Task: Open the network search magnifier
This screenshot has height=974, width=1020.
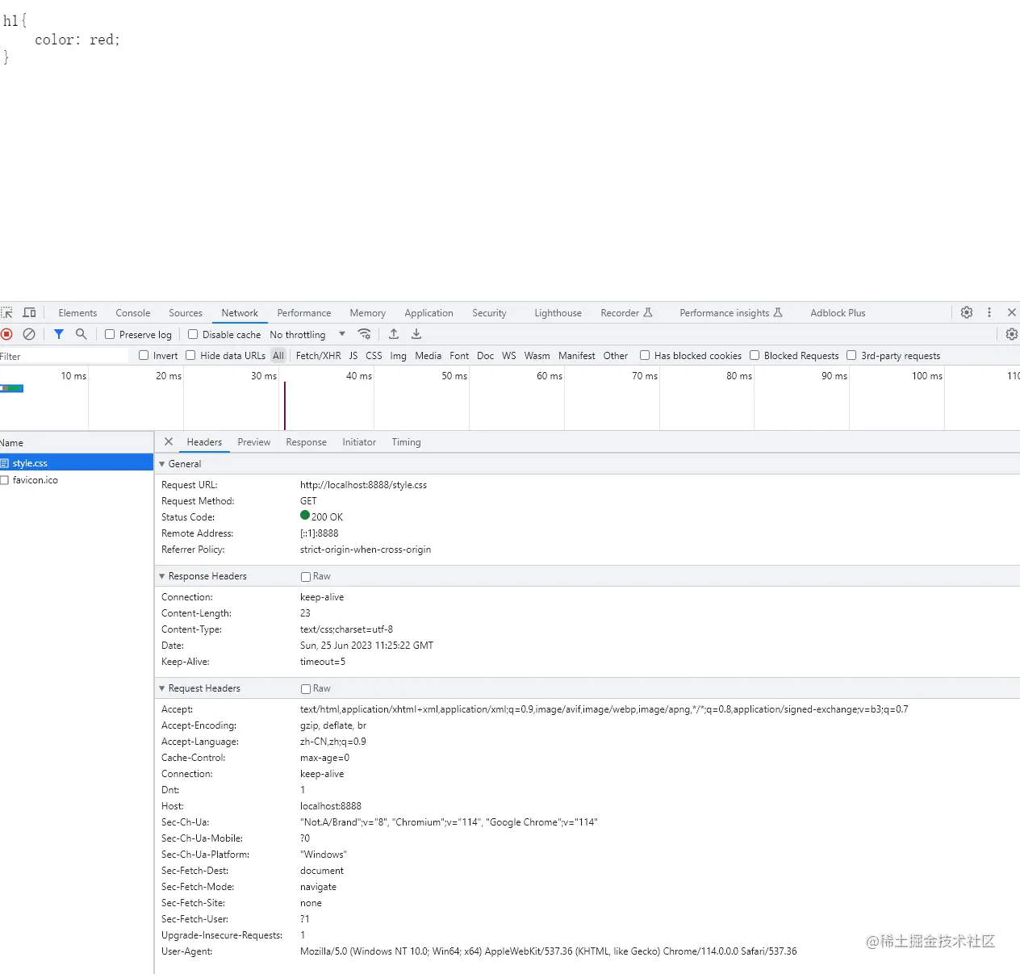Action: [81, 334]
